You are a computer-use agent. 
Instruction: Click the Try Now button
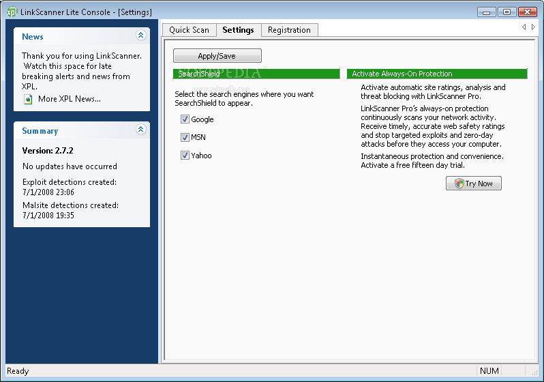click(x=474, y=183)
